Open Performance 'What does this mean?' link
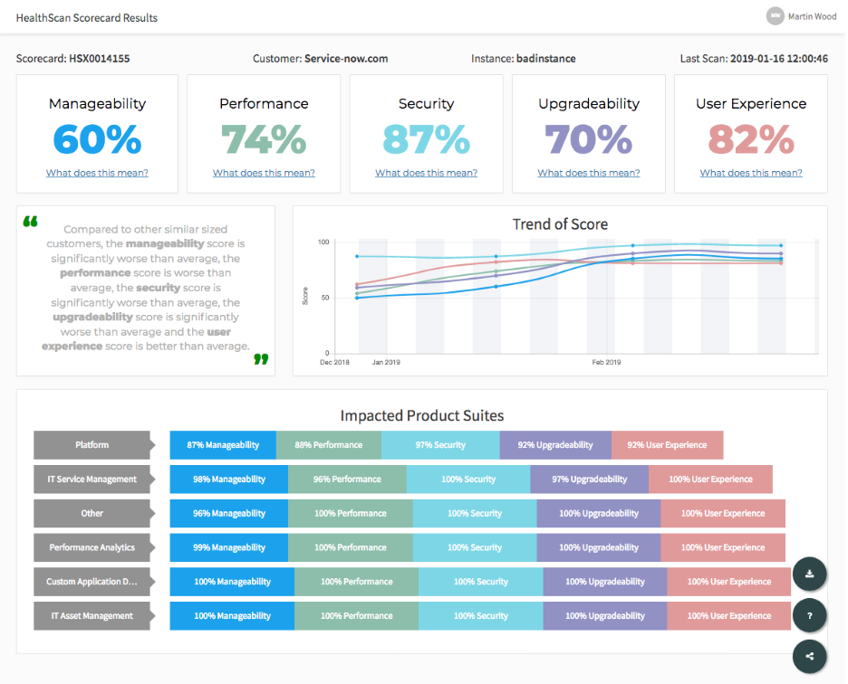 264,173
